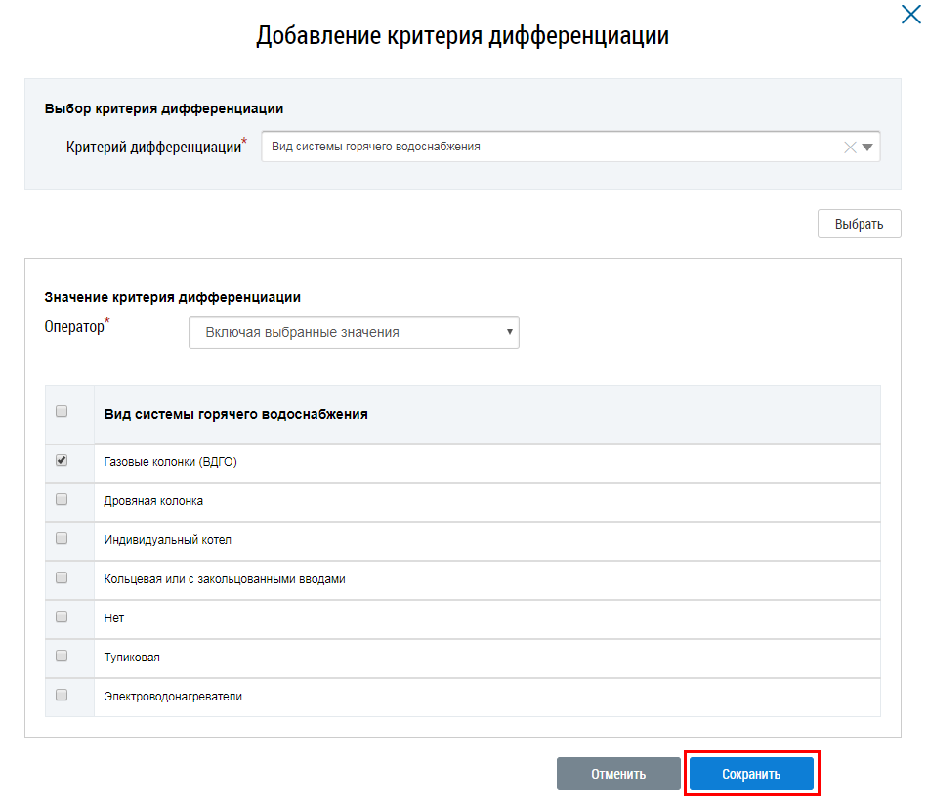Screen dimensions: 927x806
Task: Tick the Кольцевая или с закольцованными вводами checkbox
Action: [x=62, y=578]
